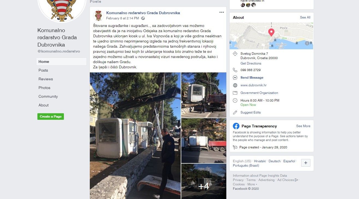This screenshot has width=359, height=199.
Task: Expand Page Transparency with See More
Action: (x=303, y=126)
